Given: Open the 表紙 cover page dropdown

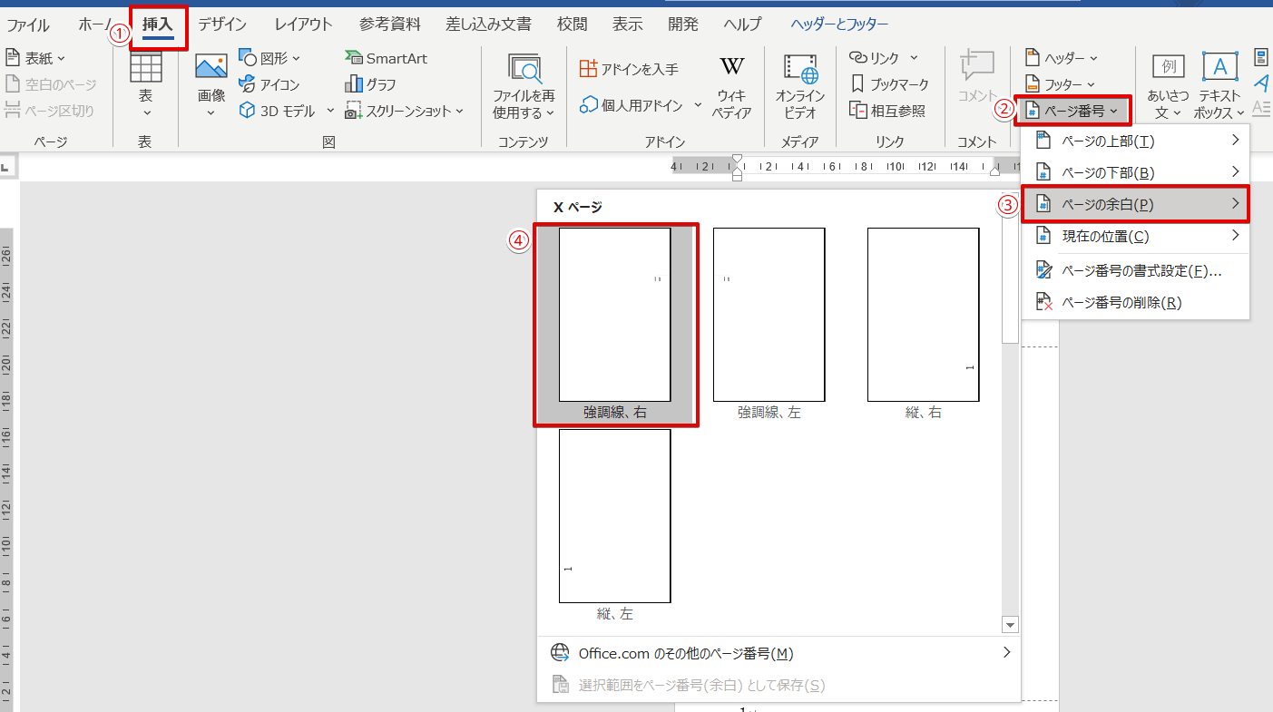Looking at the screenshot, I should click(36, 58).
